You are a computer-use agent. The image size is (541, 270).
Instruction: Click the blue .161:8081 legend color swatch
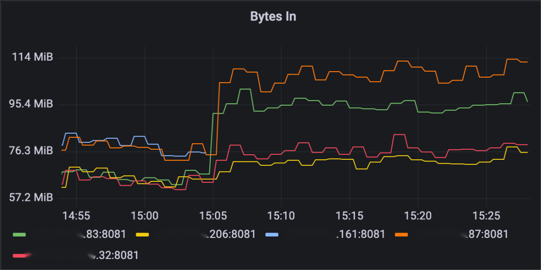pos(272,235)
